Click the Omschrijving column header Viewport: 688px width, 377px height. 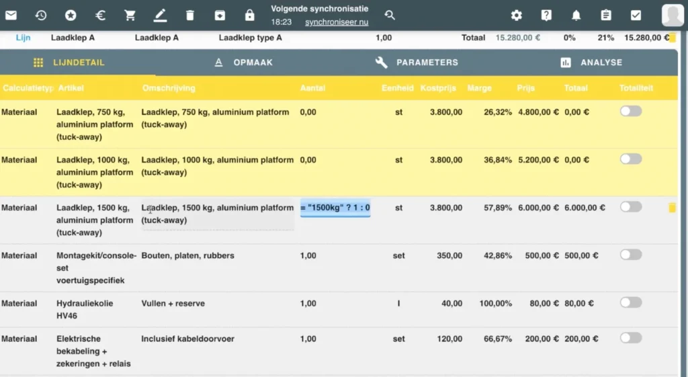(x=169, y=88)
